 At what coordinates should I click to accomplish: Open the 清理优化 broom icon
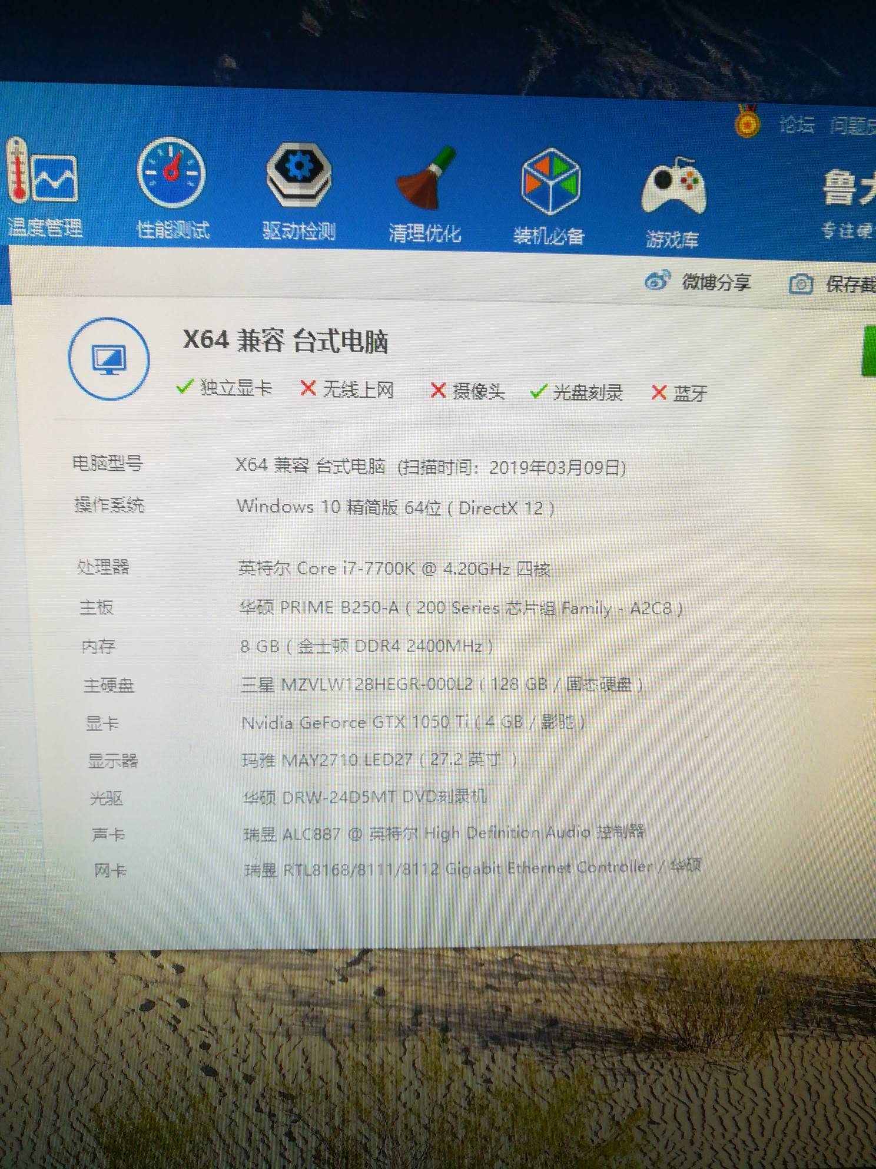point(426,179)
